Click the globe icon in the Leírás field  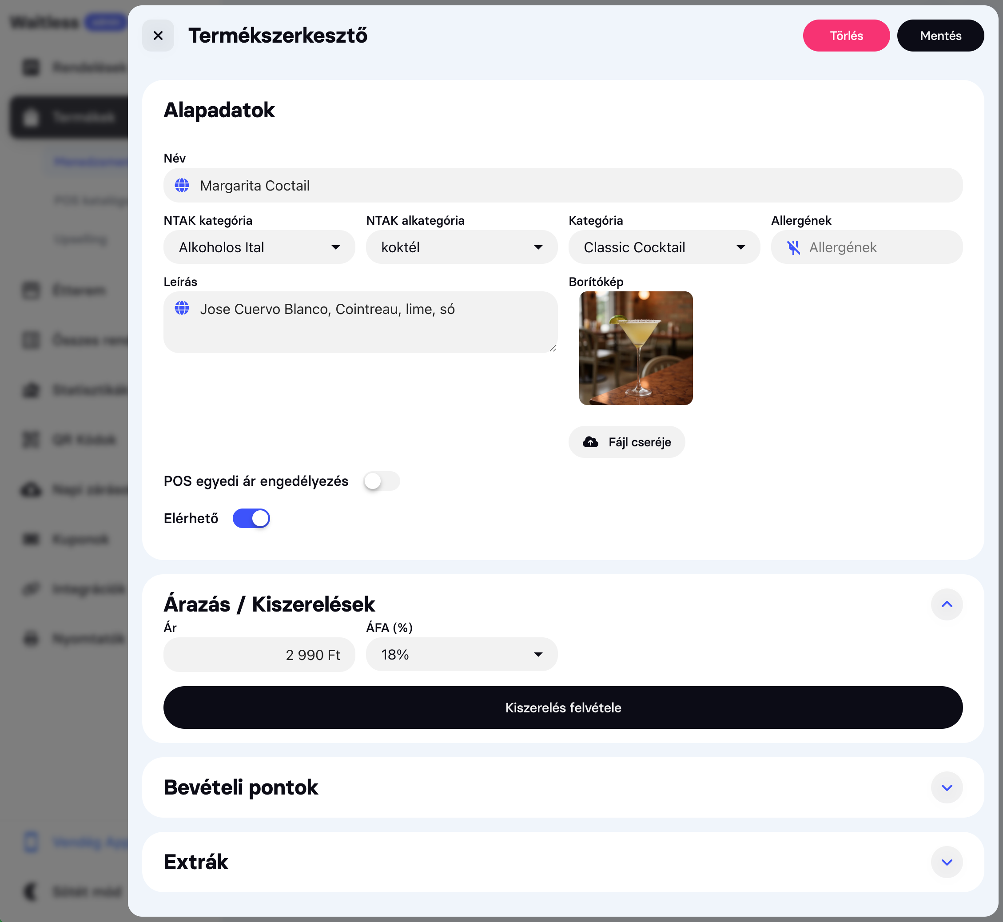182,308
